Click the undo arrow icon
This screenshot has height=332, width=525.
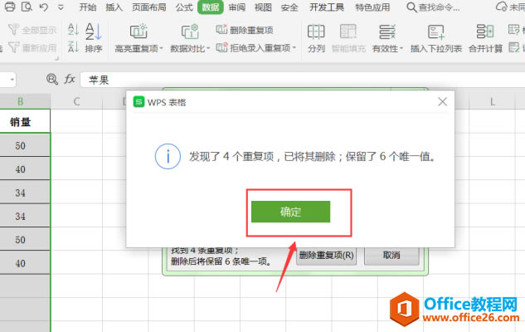tap(44, 7)
